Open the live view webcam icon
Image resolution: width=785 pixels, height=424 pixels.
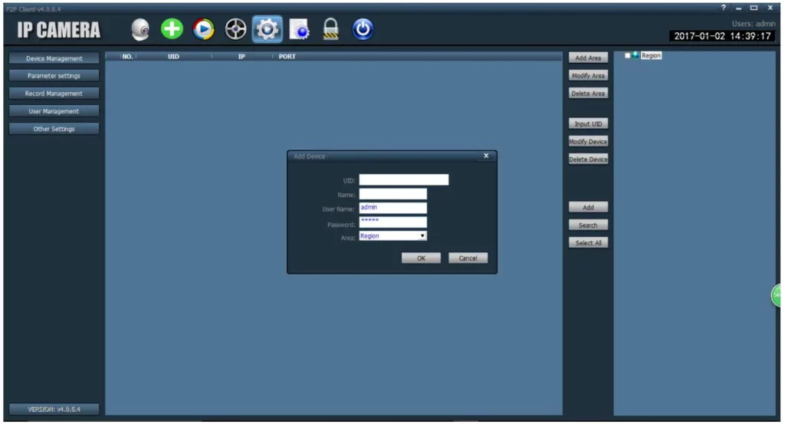(x=140, y=30)
